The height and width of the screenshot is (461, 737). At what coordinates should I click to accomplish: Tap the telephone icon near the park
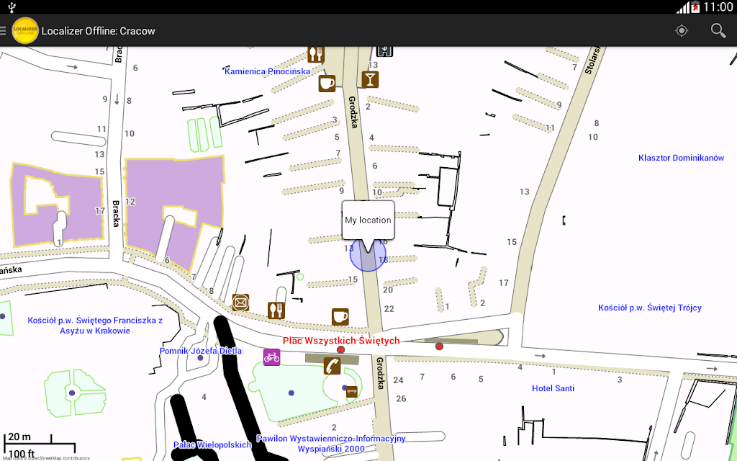(x=332, y=365)
